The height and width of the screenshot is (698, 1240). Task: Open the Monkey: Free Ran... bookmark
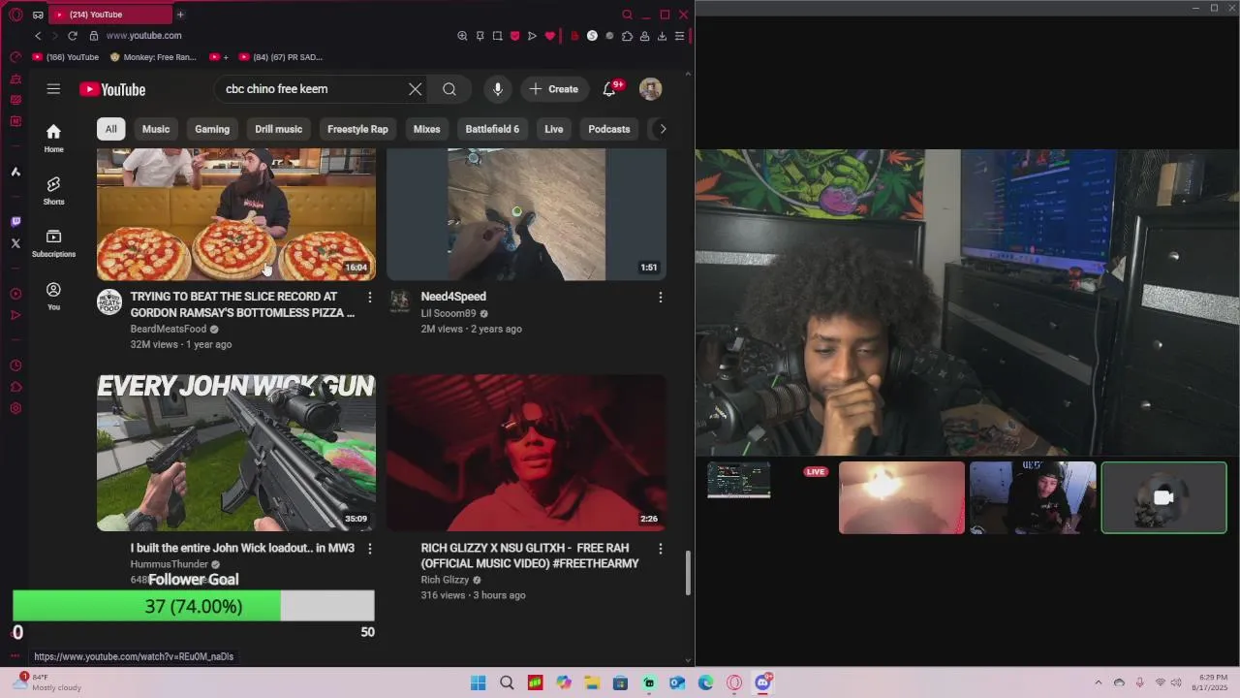[153, 57]
